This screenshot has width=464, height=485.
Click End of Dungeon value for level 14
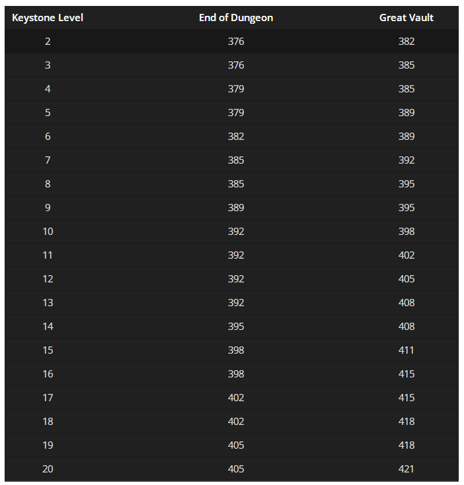(x=236, y=327)
